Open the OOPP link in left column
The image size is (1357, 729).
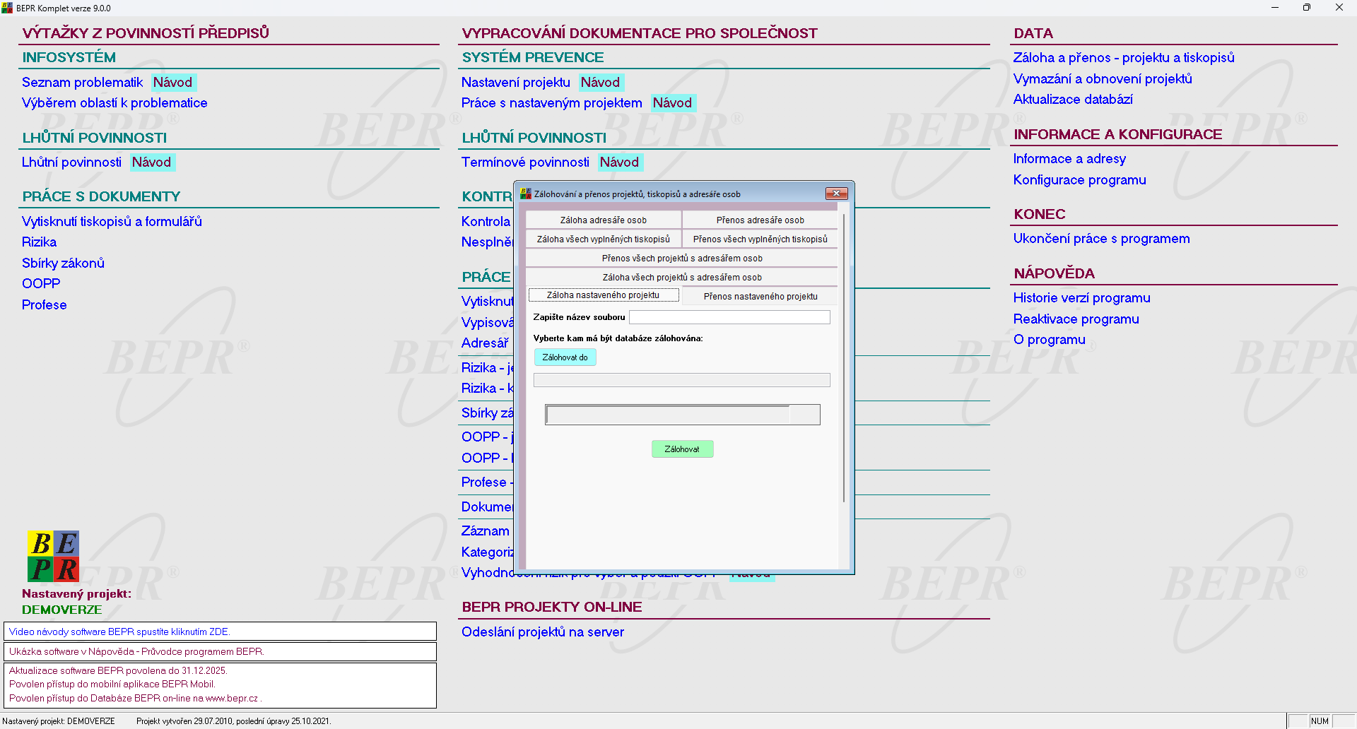(x=41, y=284)
